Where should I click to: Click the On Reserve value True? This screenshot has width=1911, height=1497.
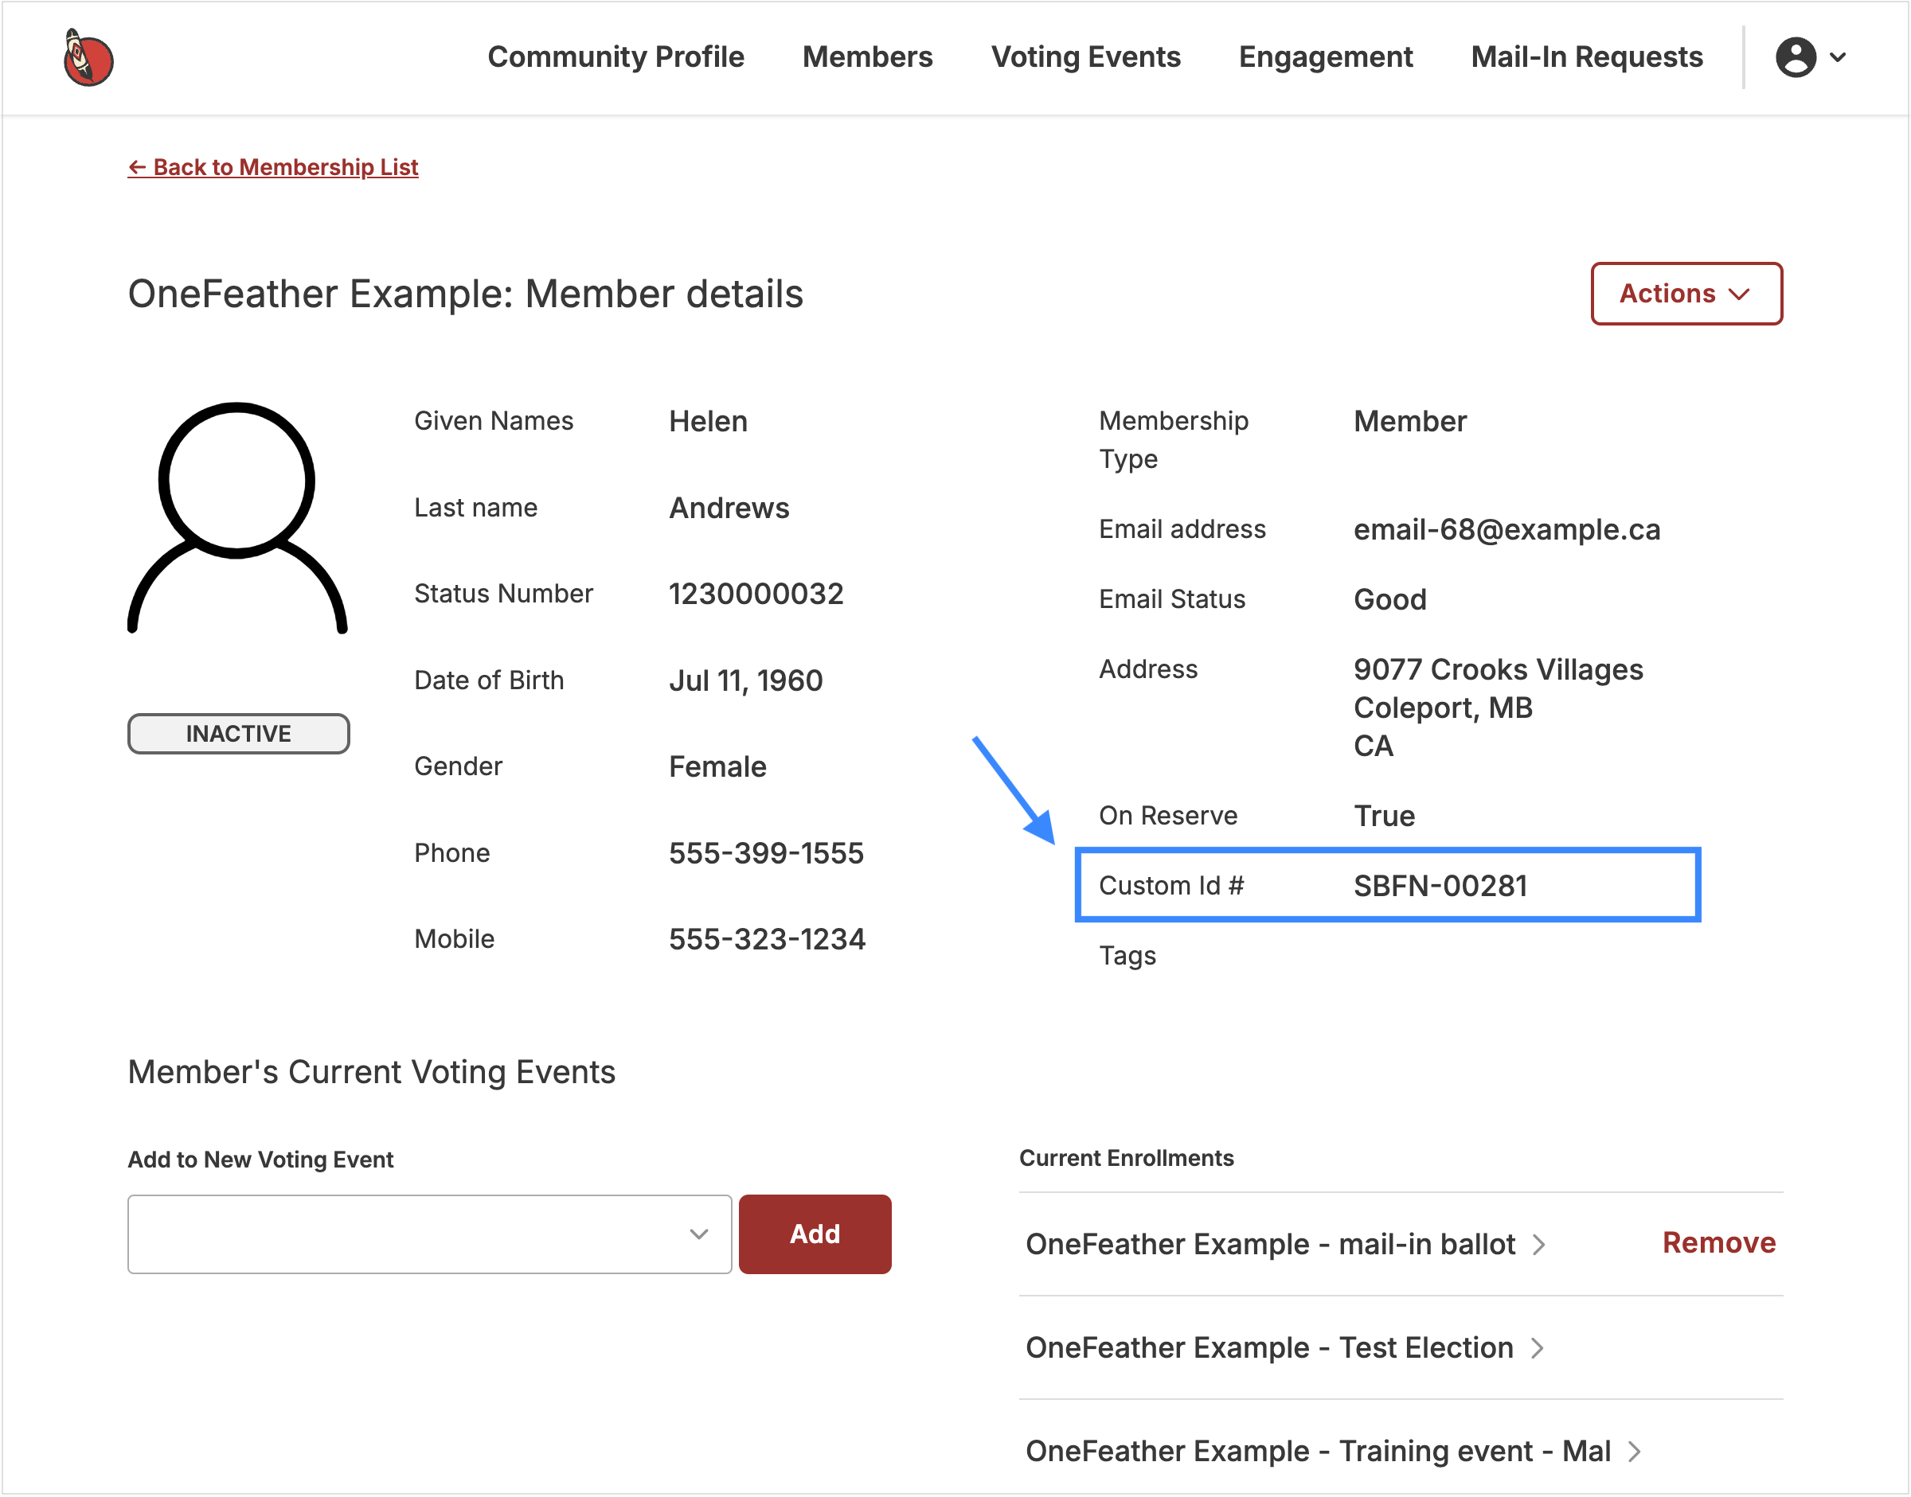[1384, 816]
